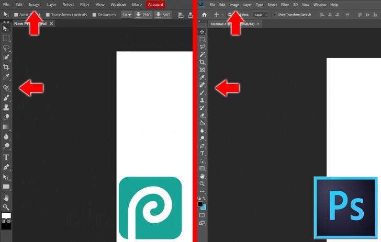Open the Window menu in Photopea
This screenshot has width=381, height=242.
coord(118,5)
